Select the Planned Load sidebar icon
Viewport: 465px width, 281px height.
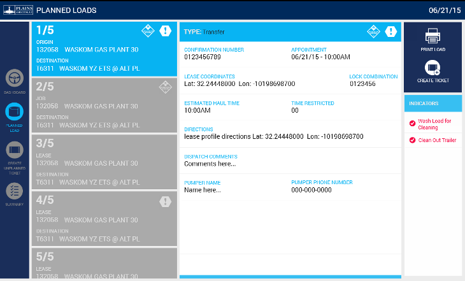click(14, 112)
